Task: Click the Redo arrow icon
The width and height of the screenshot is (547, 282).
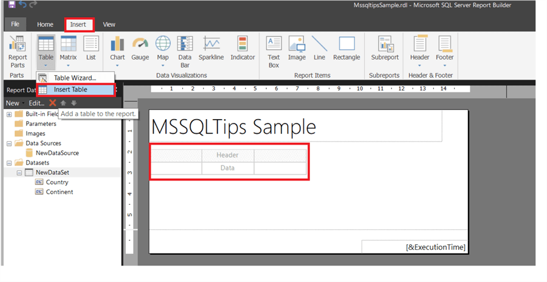Action: [x=33, y=4]
